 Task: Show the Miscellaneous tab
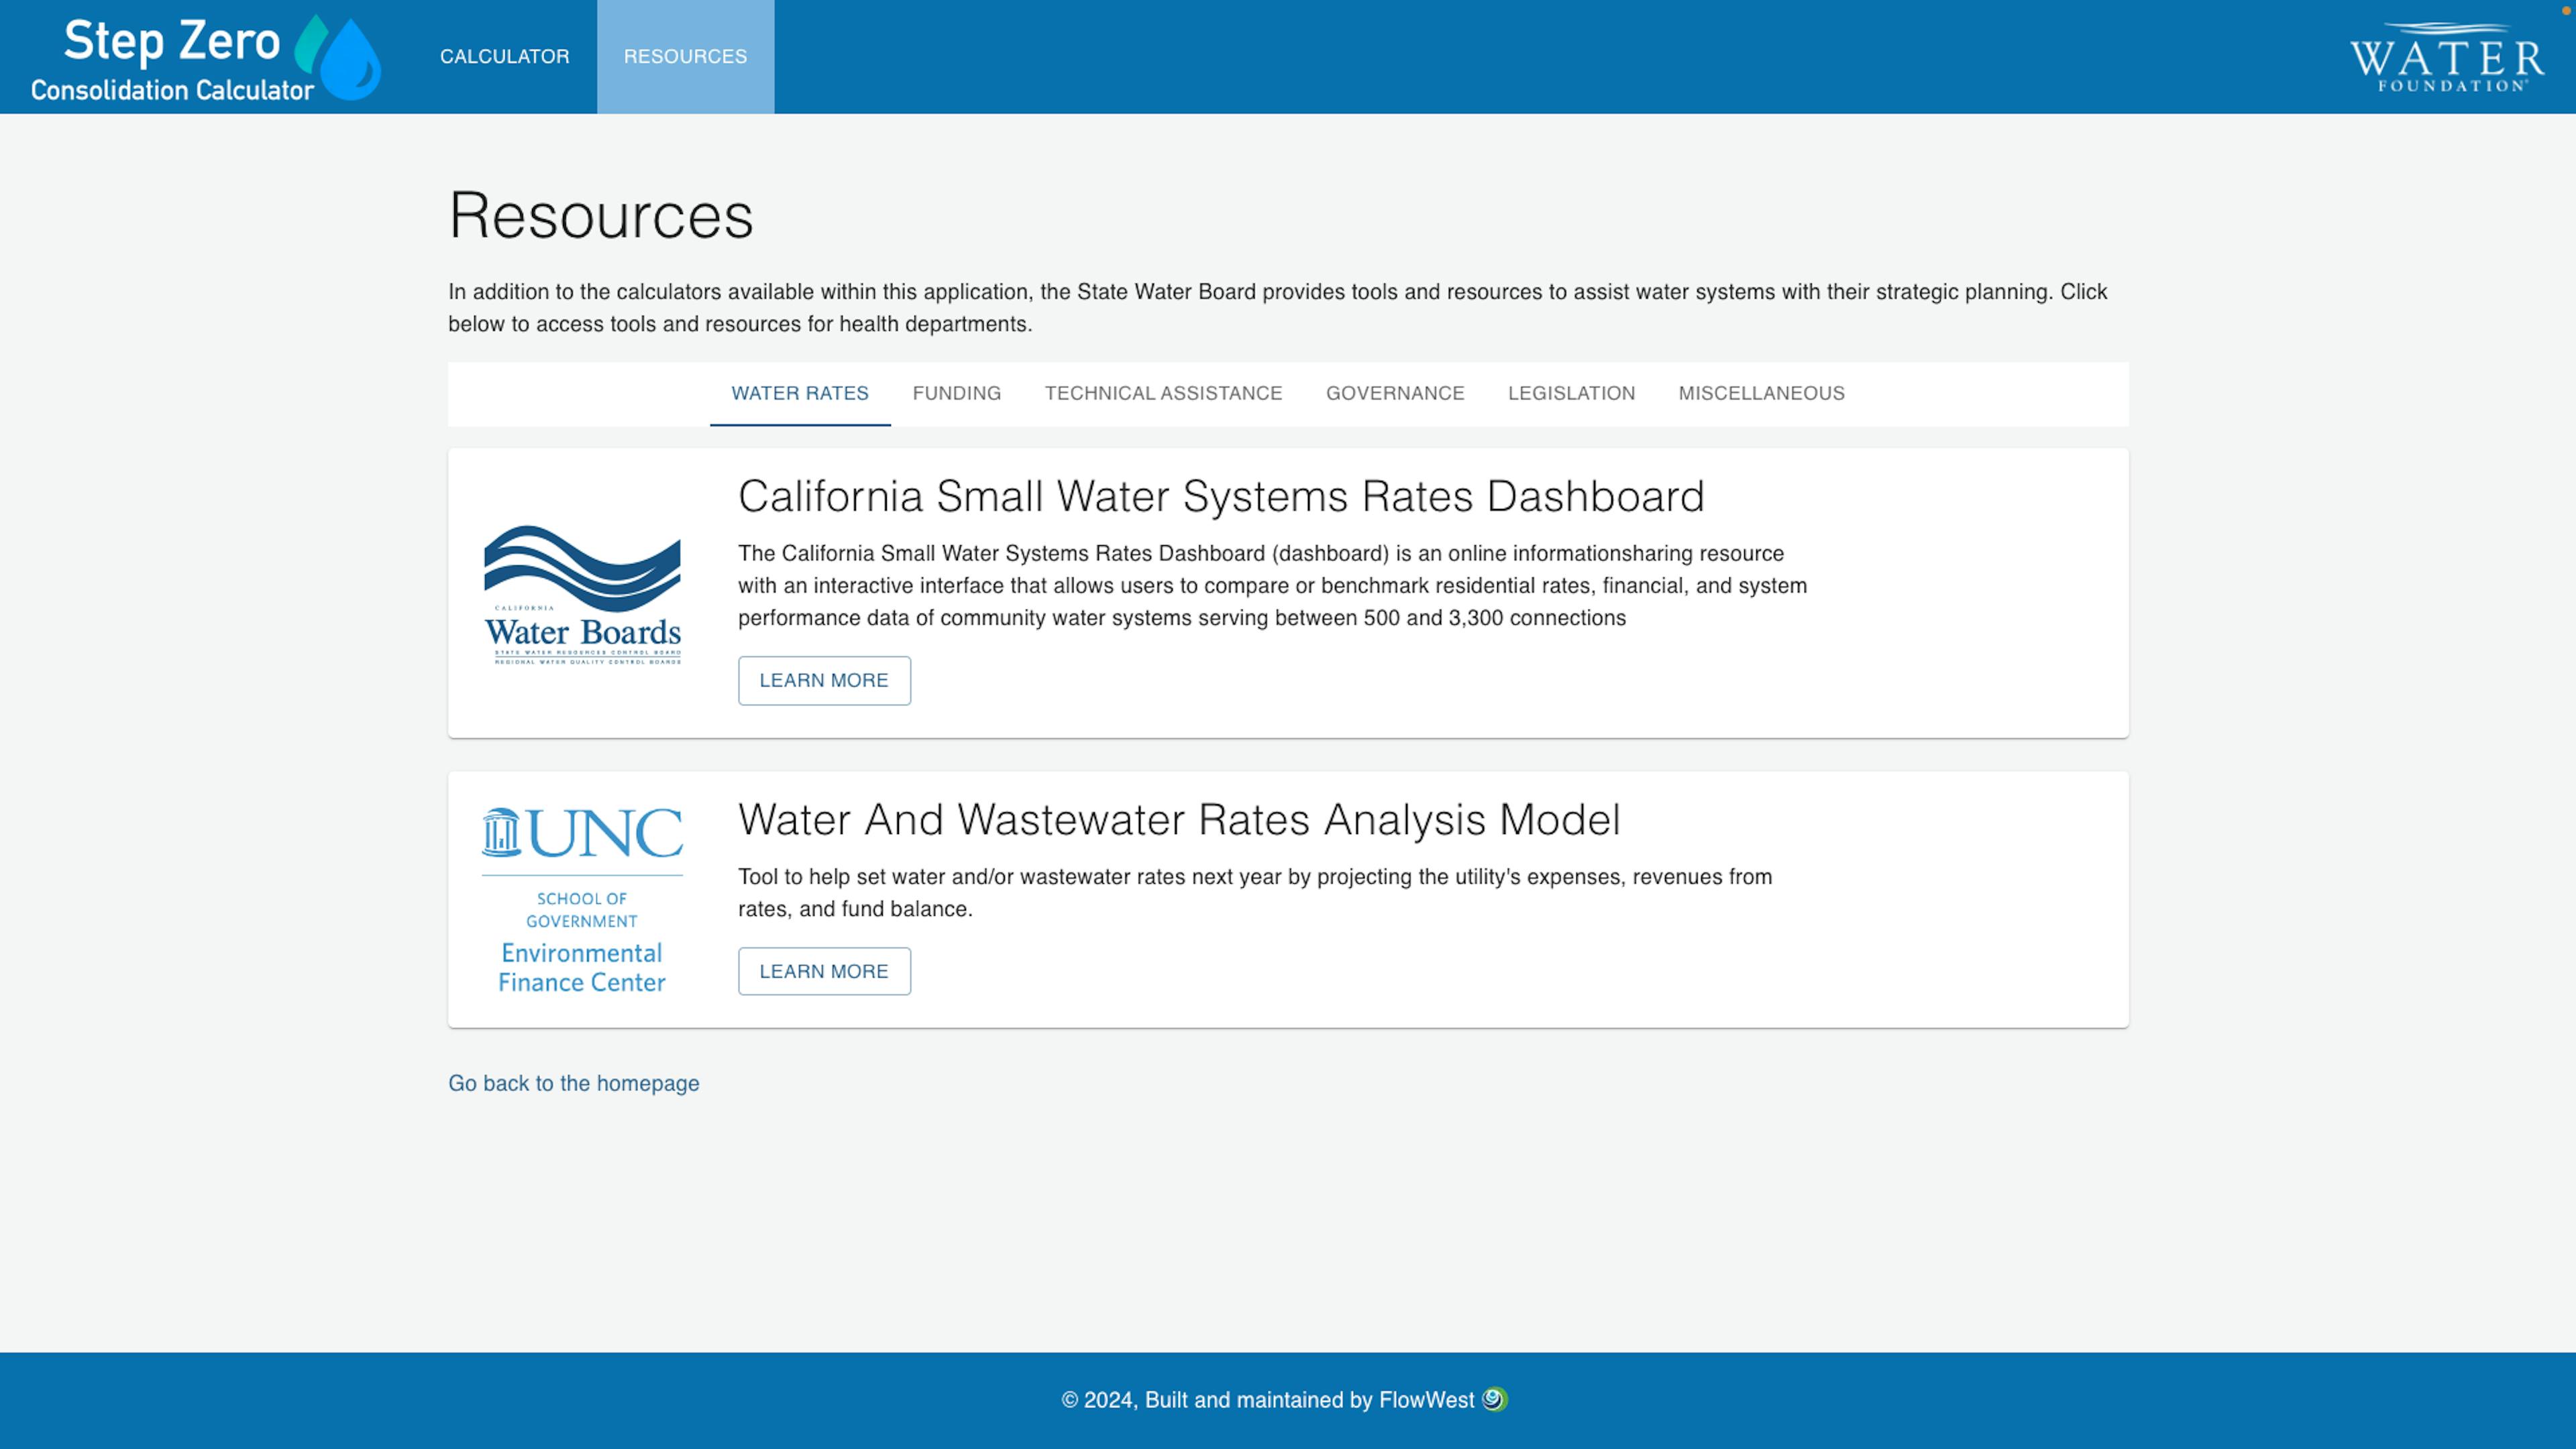pyautogui.click(x=1761, y=394)
